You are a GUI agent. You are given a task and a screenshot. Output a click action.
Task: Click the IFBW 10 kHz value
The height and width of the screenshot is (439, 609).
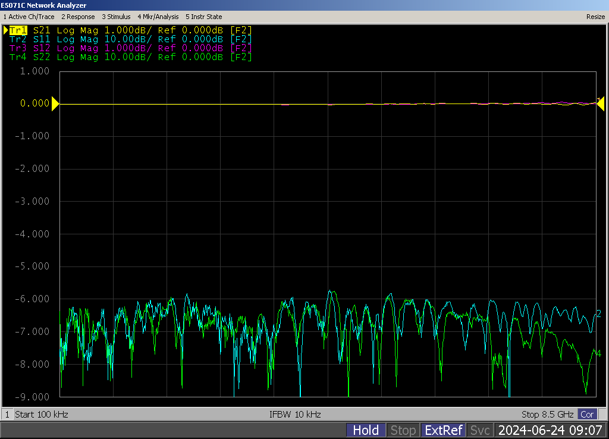pos(295,414)
